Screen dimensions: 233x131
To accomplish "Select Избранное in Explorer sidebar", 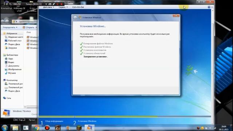I will [x=12, y=33].
